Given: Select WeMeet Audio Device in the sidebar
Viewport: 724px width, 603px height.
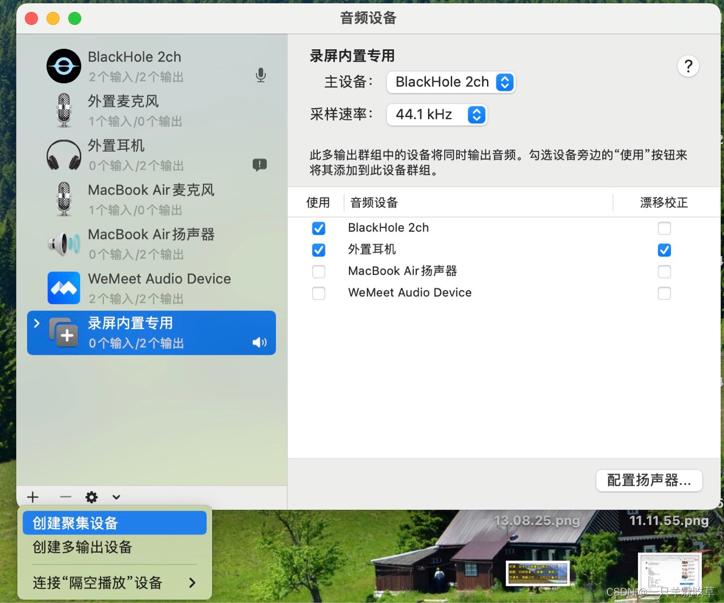Looking at the screenshot, I should (x=152, y=288).
